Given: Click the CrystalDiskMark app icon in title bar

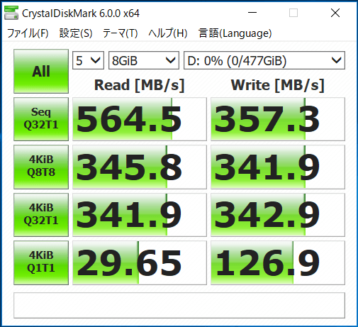Looking at the screenshot, I should click(11, 13).
